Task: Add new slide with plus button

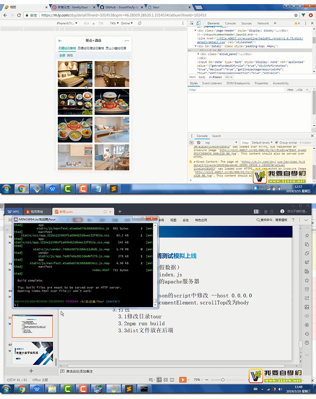Action: tap(31, 371)
